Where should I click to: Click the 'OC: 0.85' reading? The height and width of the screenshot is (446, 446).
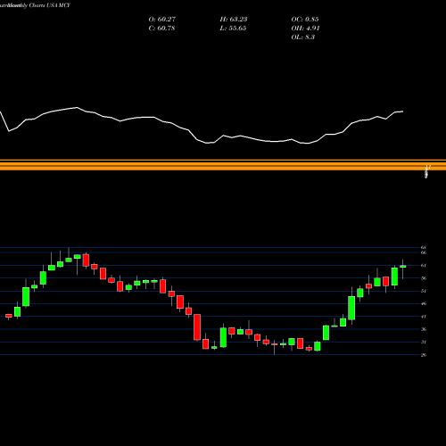click(305, 20)
